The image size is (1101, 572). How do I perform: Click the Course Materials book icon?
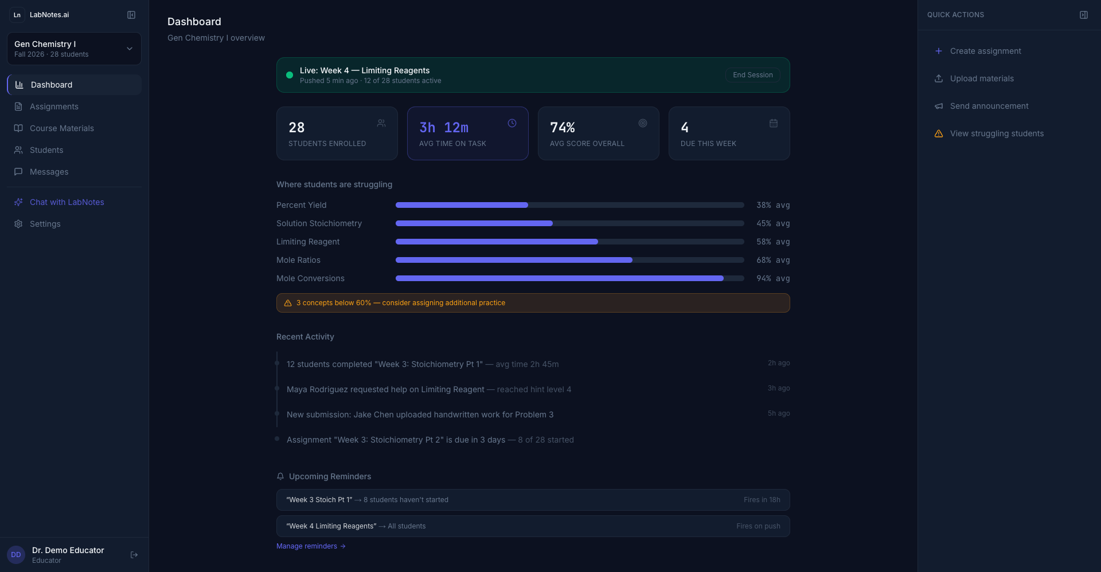coord(19,128)
